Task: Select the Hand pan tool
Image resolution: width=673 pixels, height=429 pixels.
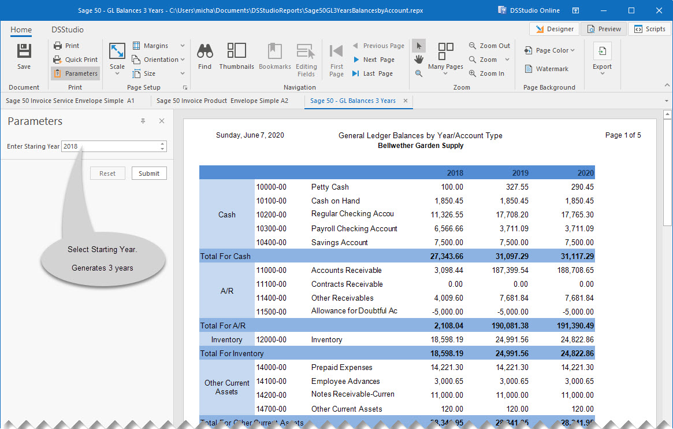Action: tap(419, 59)
